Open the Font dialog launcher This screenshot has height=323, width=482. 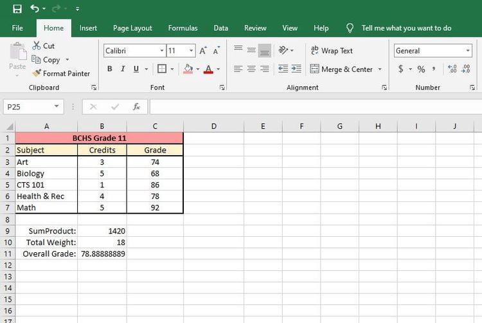(x=222, y=88)
